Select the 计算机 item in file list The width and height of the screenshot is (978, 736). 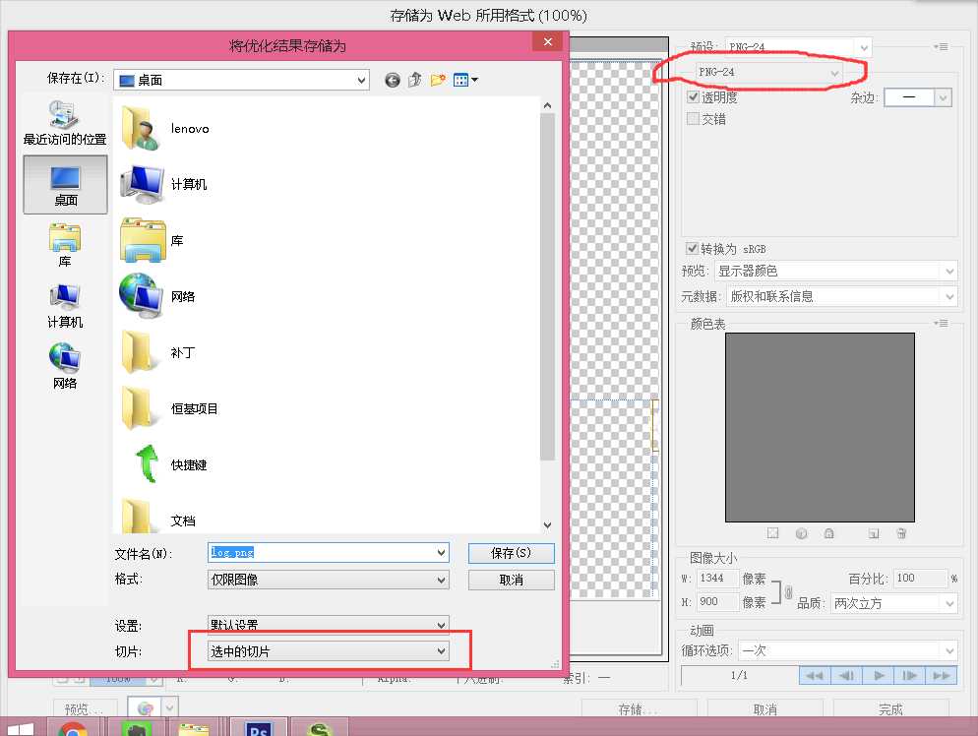click(x=163, y=185)
